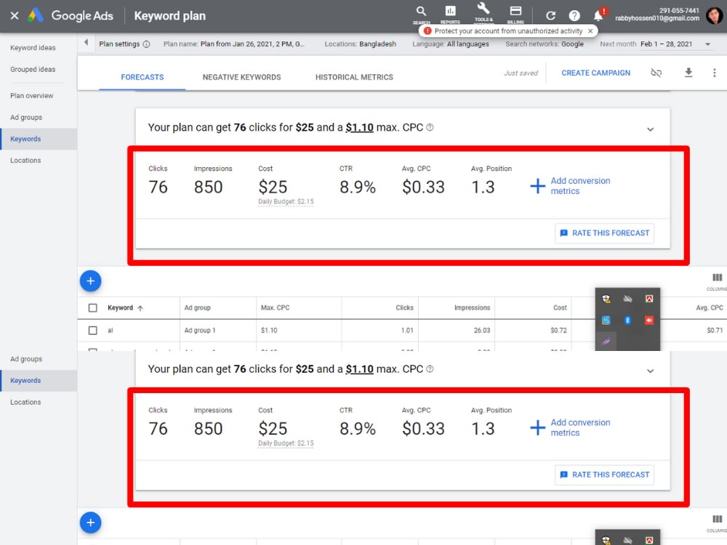This screenshot has height=545, width=727.
Task: Click the account profile avatar
Action: coord(714,15)
